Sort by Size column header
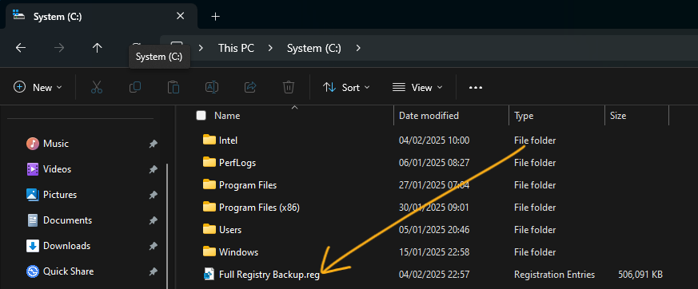The width and height of the screenshot is (698, 289). [x=618, y=116]
